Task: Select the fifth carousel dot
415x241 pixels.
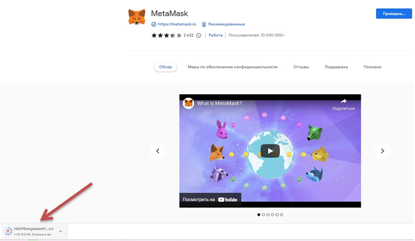Action: [x=277, y=215]
